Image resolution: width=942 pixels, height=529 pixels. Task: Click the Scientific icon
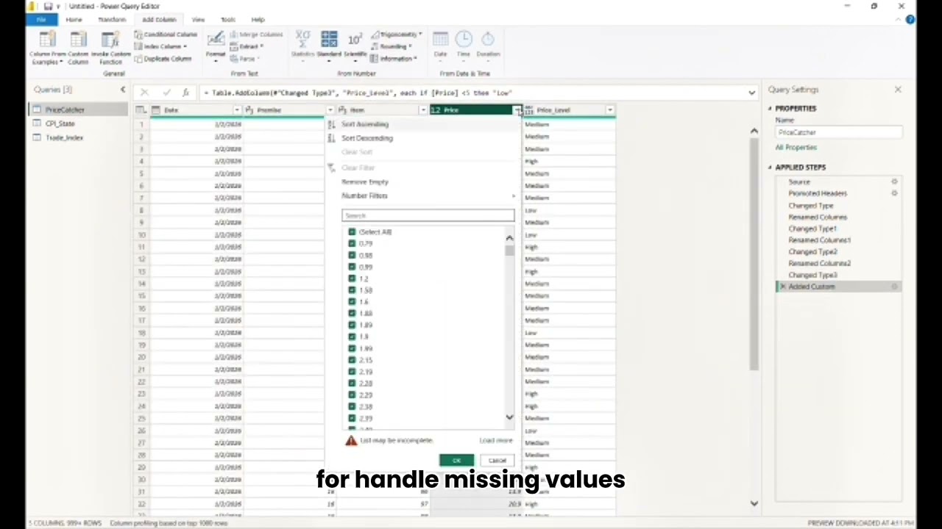[355, 40]
